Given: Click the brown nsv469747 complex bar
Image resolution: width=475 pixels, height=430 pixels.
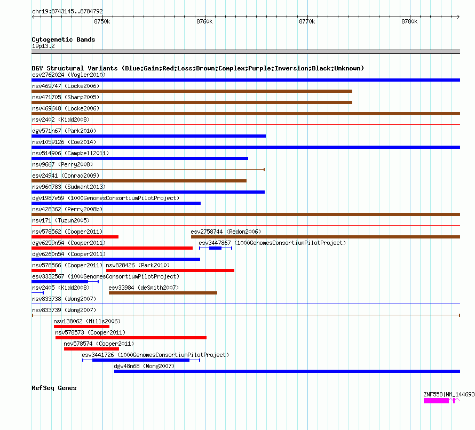Looking at the screenshot, I should point(192,91).
